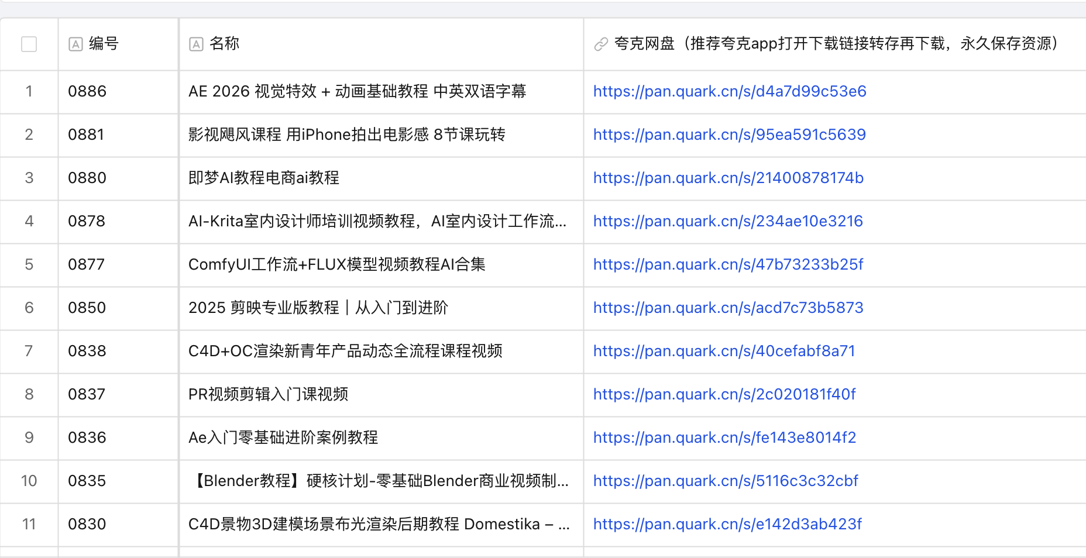Image resolution: width=1086 pixels, height=558 pixels.
Task: Select cell 'Ae入门零基础进阶案例教程'
Action: click(381, 438)
